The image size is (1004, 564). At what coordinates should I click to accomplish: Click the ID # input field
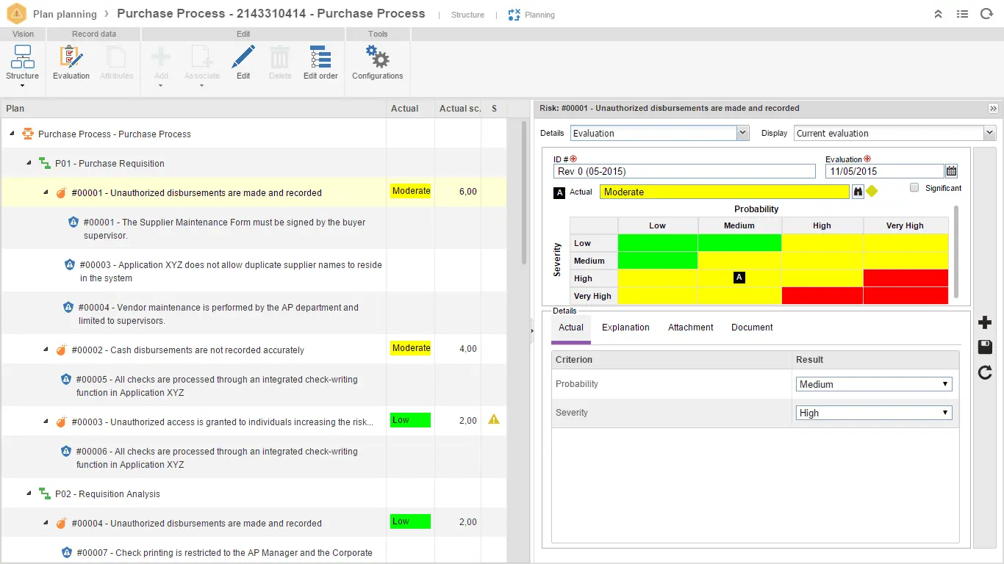684,171
